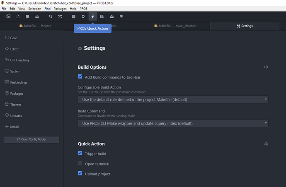Open the command palette three-lines icon

(x=73, y=17)
